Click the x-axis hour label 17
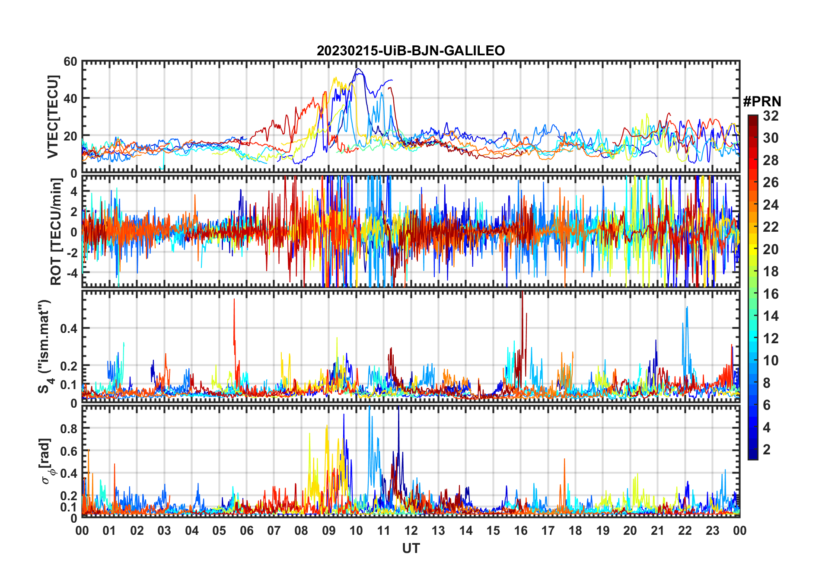The image size is (822, 575). pos(548,531)
